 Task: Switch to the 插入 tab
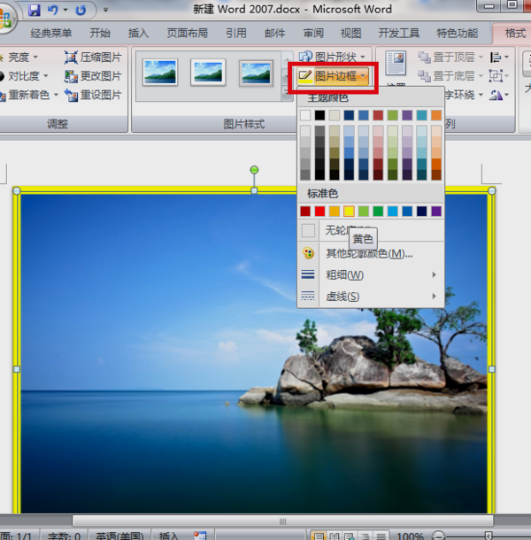coord(138,33)
